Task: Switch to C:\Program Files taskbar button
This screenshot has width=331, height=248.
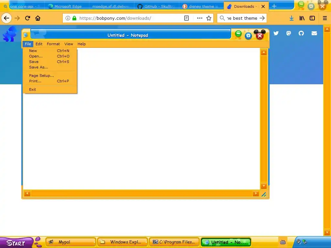Action: click(174, 242)
